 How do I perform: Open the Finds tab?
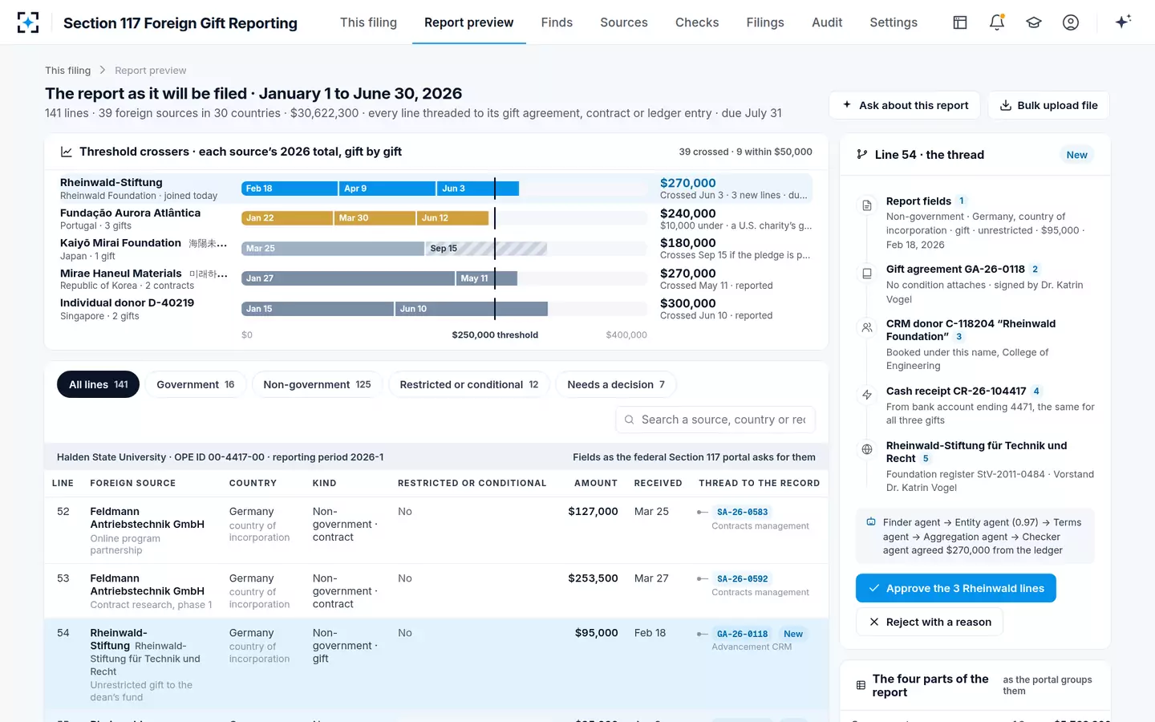(557, 22)
